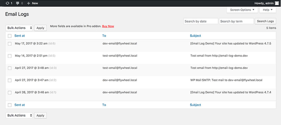Expand the Help tab
The width and height of the screenshot is (281, 125).
tap(268, 10)
